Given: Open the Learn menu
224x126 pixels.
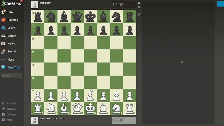Looking at the screenshot, I should (11, 28).
